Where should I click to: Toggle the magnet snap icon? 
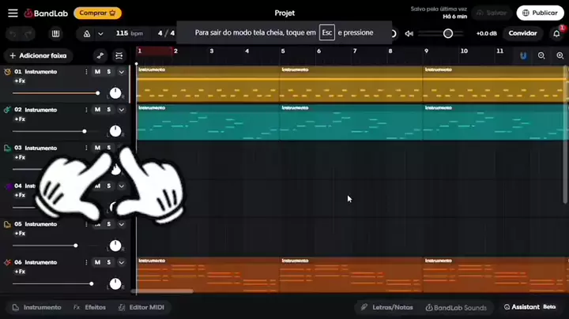tap(523, 55)
